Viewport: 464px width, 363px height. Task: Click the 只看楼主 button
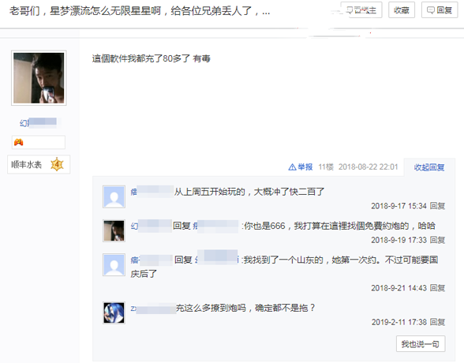coord(361,10)
